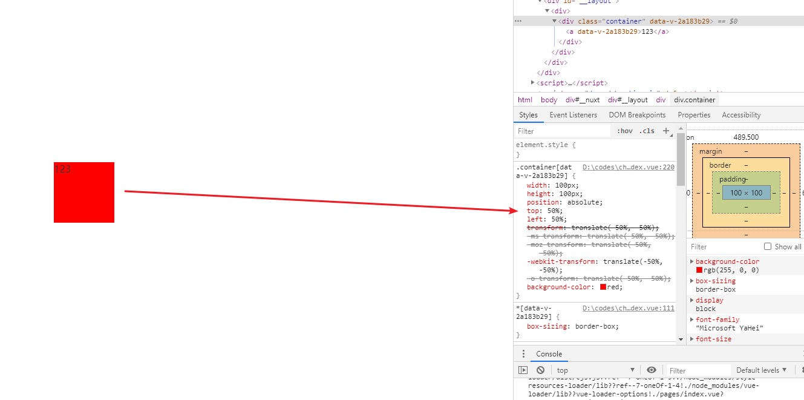This screenshot has width=804, height=400.
Task: Clear the console with the clear icon
Action: [x=540, y=370]
